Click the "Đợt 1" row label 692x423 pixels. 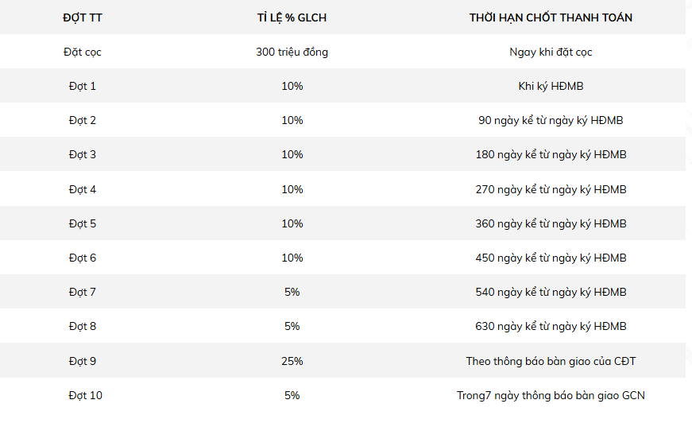pos(83,86)
